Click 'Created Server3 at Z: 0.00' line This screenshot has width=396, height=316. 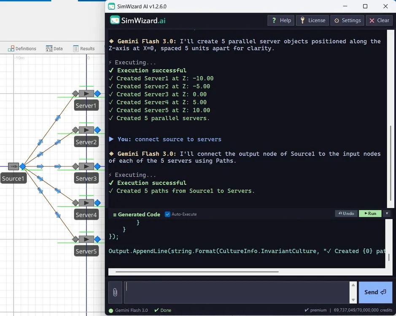[x=158, y=94]
